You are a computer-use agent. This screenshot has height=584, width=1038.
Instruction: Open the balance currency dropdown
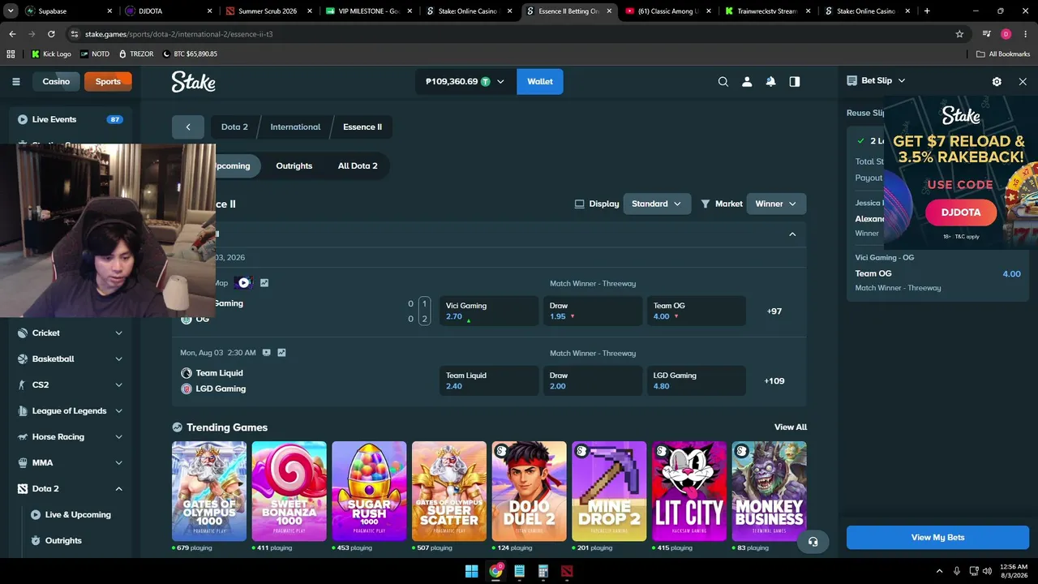[500, 81]
